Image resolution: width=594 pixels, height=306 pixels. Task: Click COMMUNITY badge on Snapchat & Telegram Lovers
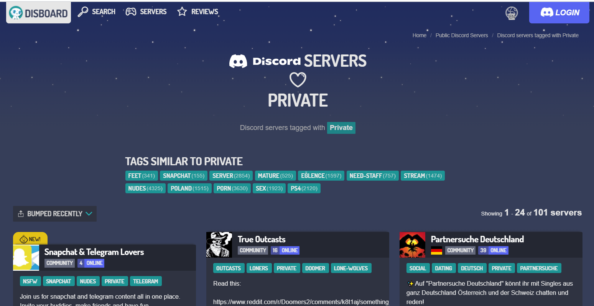tap(60, 263)
